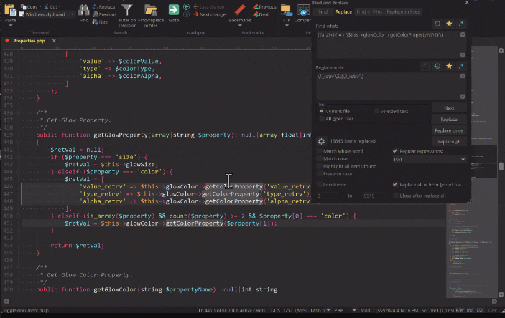Click the green Goto arrow icon
The height and width of the screenshot is (318, 505).
click(x=174, y=10)
